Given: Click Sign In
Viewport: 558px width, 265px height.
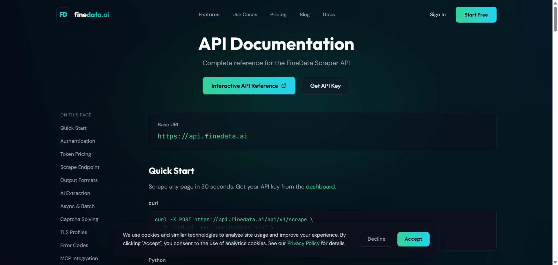Looking at the screenshot, I should click(437, 14).
